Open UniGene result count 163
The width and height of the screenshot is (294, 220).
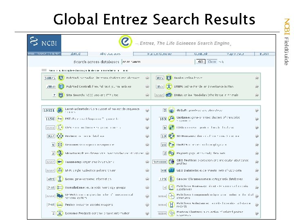point(163,119)
